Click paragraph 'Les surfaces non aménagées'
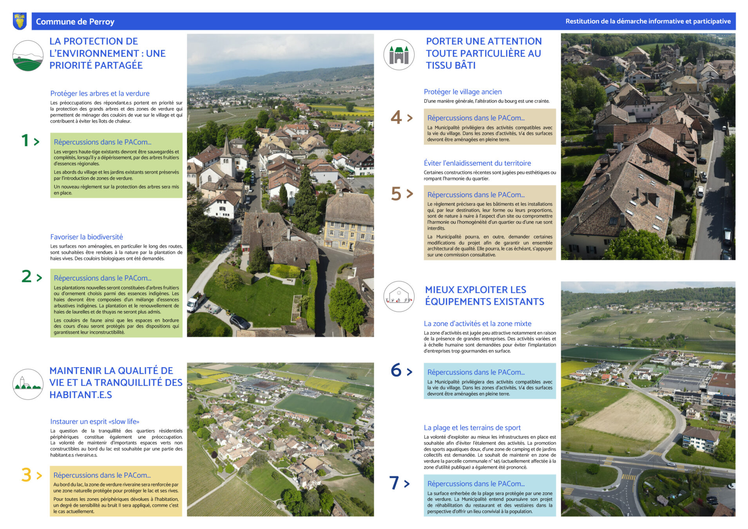Screen dimensions: 748x529 pos(116,252)
